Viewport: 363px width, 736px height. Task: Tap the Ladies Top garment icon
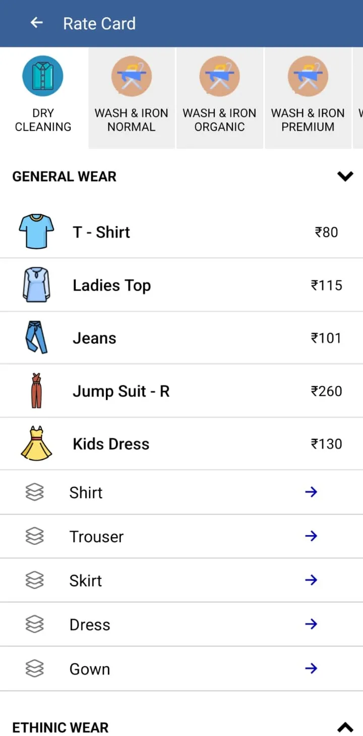[36, 285]
